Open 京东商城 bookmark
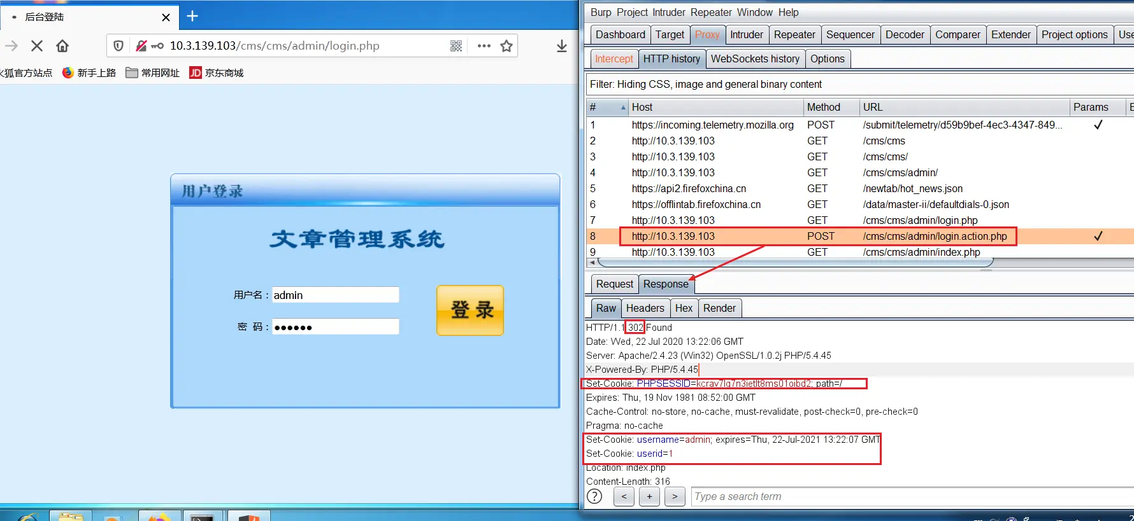The height and width of the screenshot is (521, 1134). pyautogui.click(x=217, y=73)
